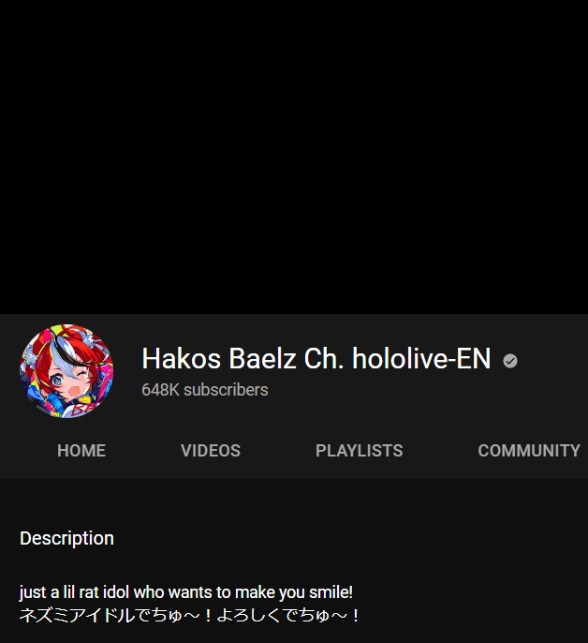The image size is (588, 643).
Task: Open the HOME tab
Action: pos(81,450)
